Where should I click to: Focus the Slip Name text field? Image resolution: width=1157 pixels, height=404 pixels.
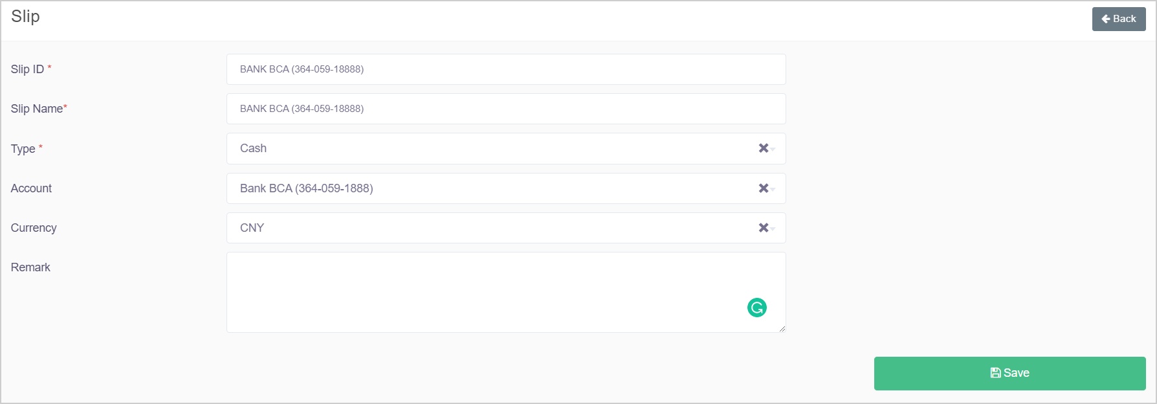point(505,109)
